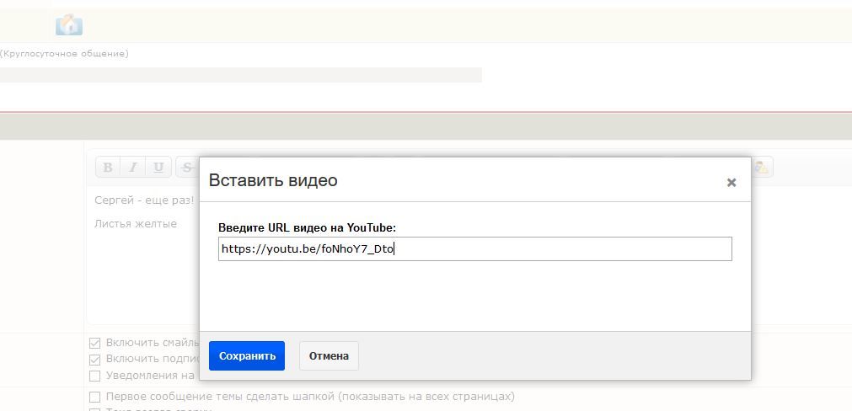852x411 pixels.
Task: Close the Вставить видео dialog
Action: coord(731,183)
